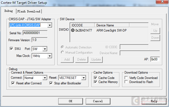The image size is (169, 107).
Task: Click the Delete device button
Action: point(82,60)
